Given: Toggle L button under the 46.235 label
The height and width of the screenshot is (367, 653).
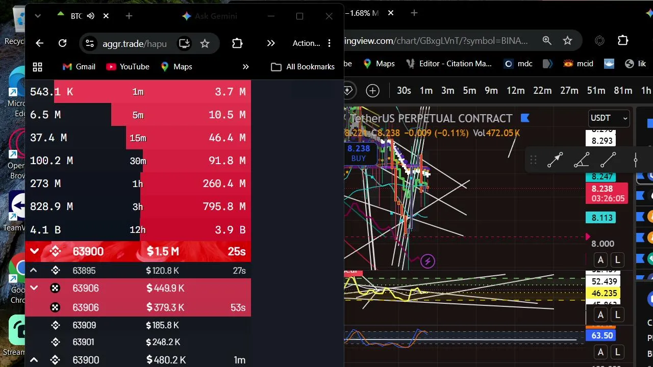Looking at the screenshot, I should coord(617,315).
